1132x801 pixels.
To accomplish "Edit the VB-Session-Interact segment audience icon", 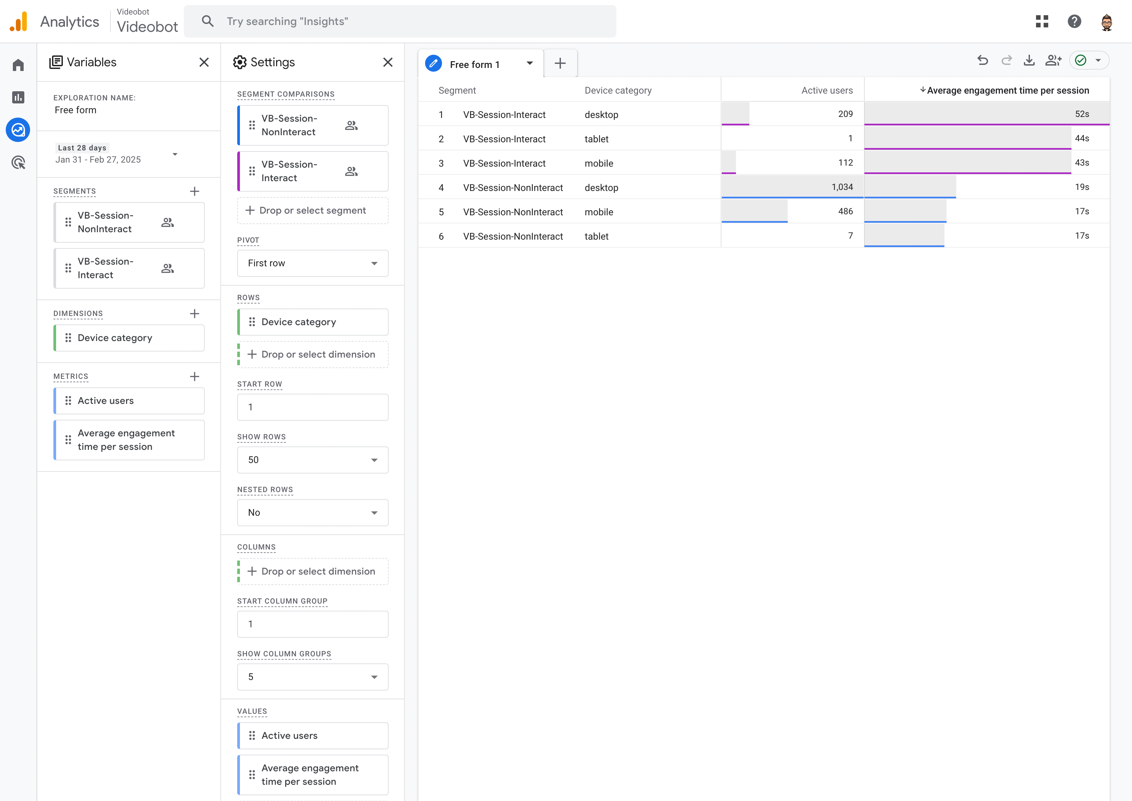I will [351, 171].
